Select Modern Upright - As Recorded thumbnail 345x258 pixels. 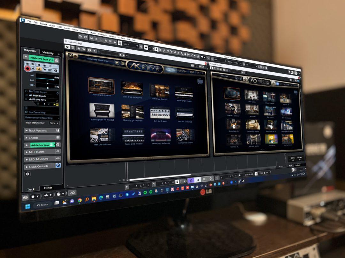[102, 111]
